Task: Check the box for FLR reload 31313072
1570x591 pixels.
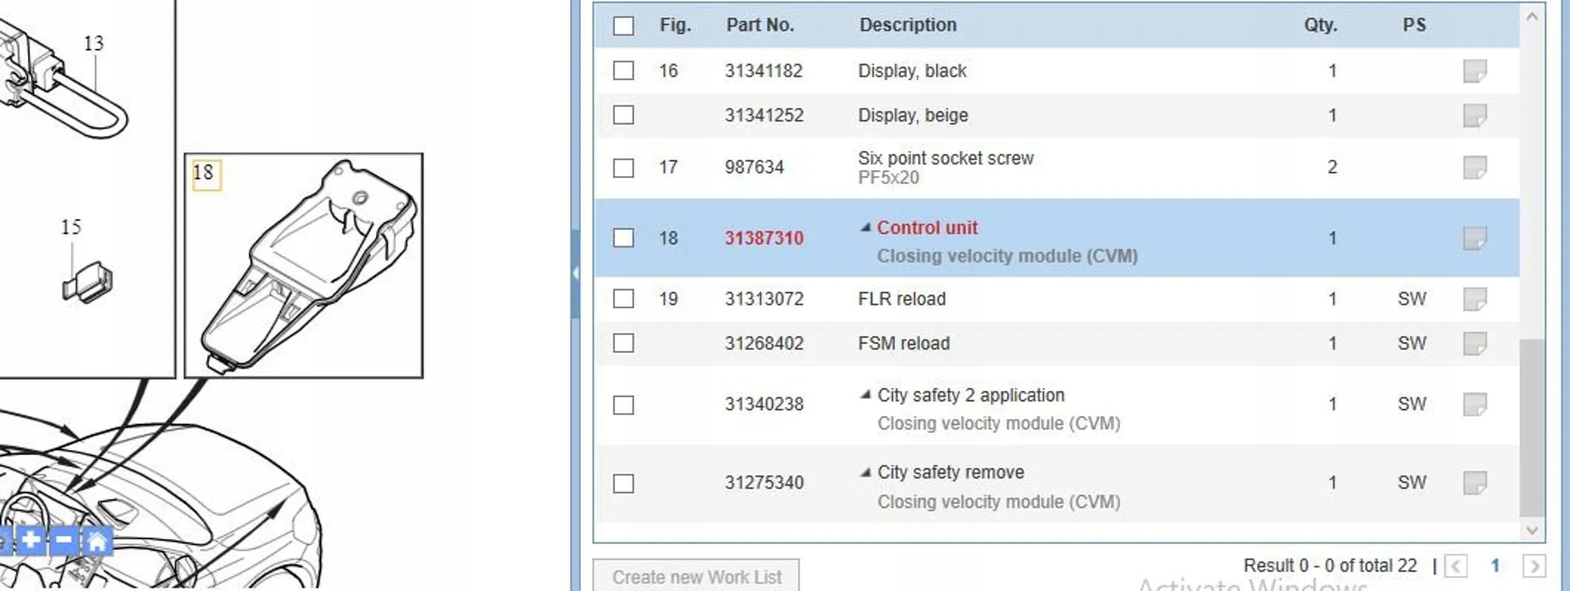Action: 624,298
